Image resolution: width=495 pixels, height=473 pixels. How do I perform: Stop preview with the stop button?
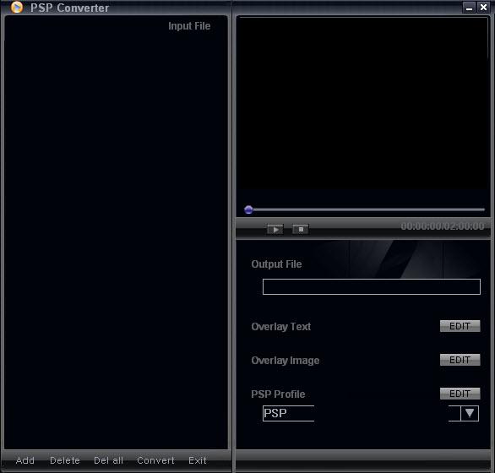tap(301, 229)
